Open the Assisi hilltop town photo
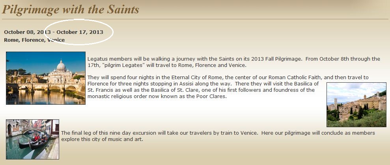 click(x=356, y=104)
